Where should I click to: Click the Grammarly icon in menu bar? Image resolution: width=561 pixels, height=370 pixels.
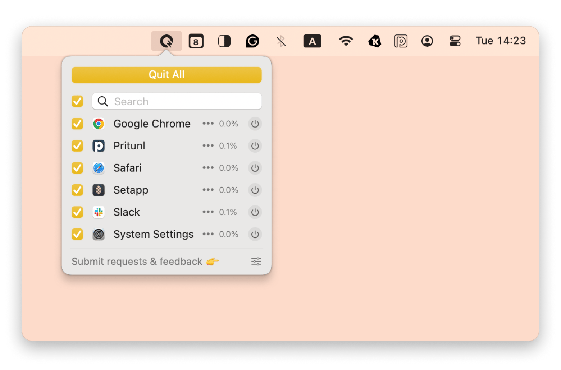(252, 41)
